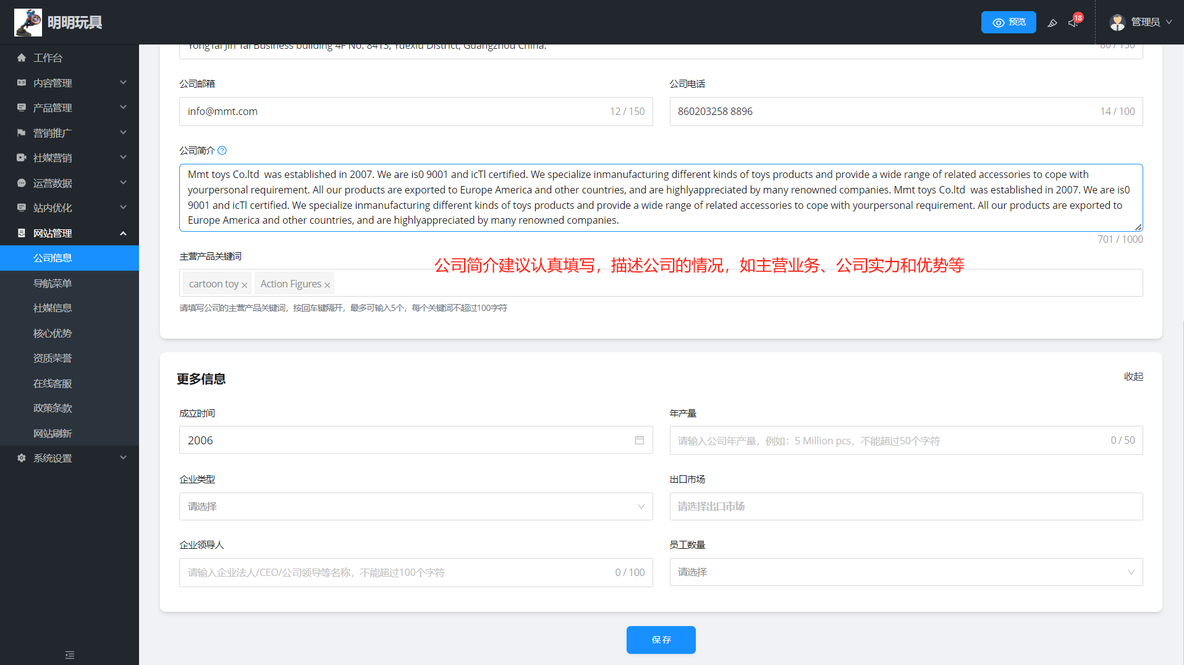
Task: Click the 公司邮箱 input field
Action: 416,111
